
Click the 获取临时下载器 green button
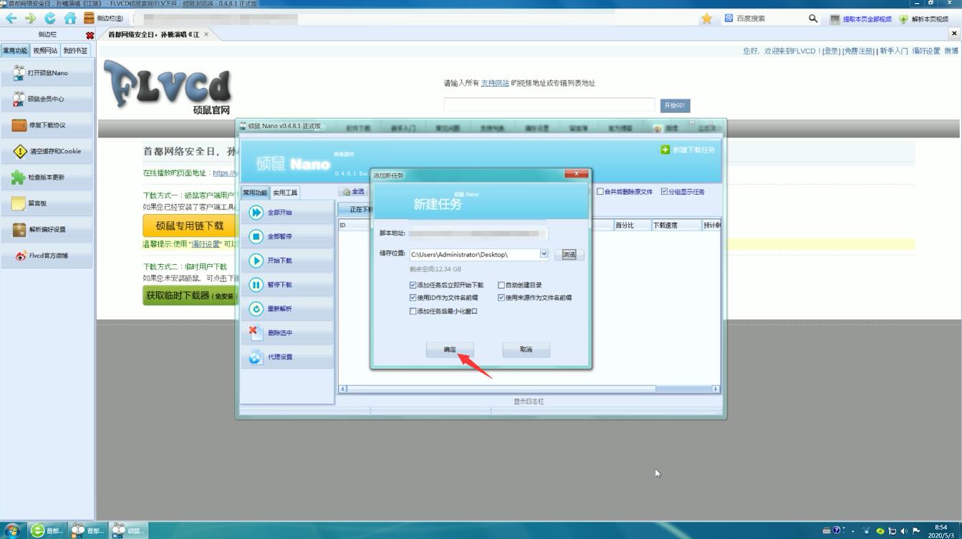pyautogui.click(x=190, y=296)
